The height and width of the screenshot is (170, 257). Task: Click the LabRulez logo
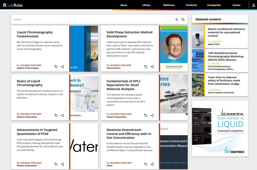13,5
